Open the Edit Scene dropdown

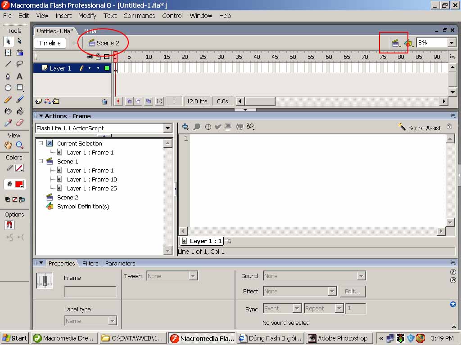click(395, 44)
